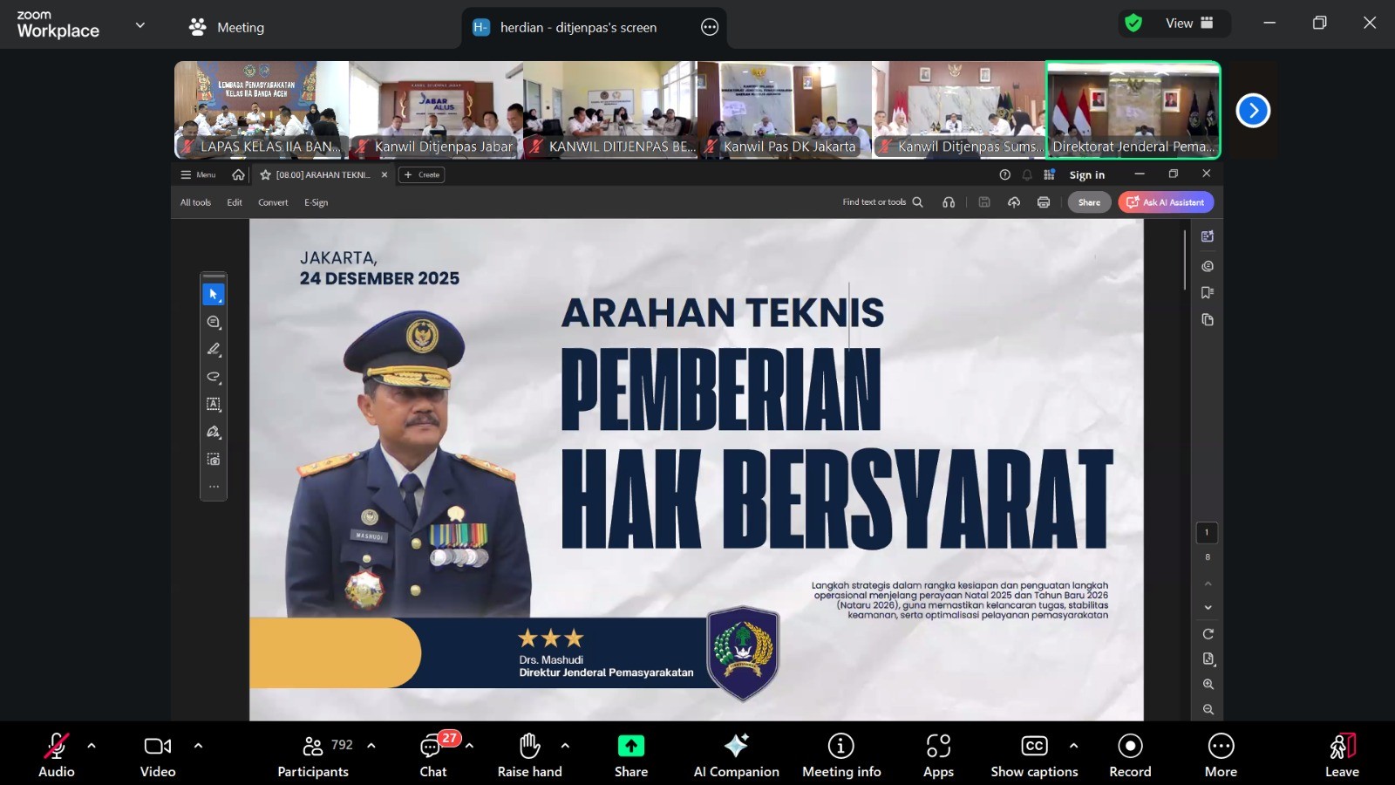
Task: Switch to the Meeting tab
Action: click(x=227, y=27)
